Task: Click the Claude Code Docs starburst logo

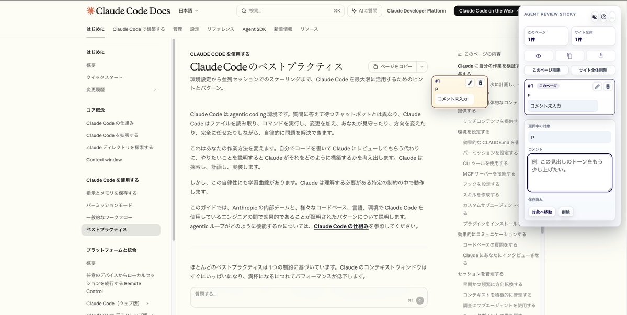Action: (91, 11)
